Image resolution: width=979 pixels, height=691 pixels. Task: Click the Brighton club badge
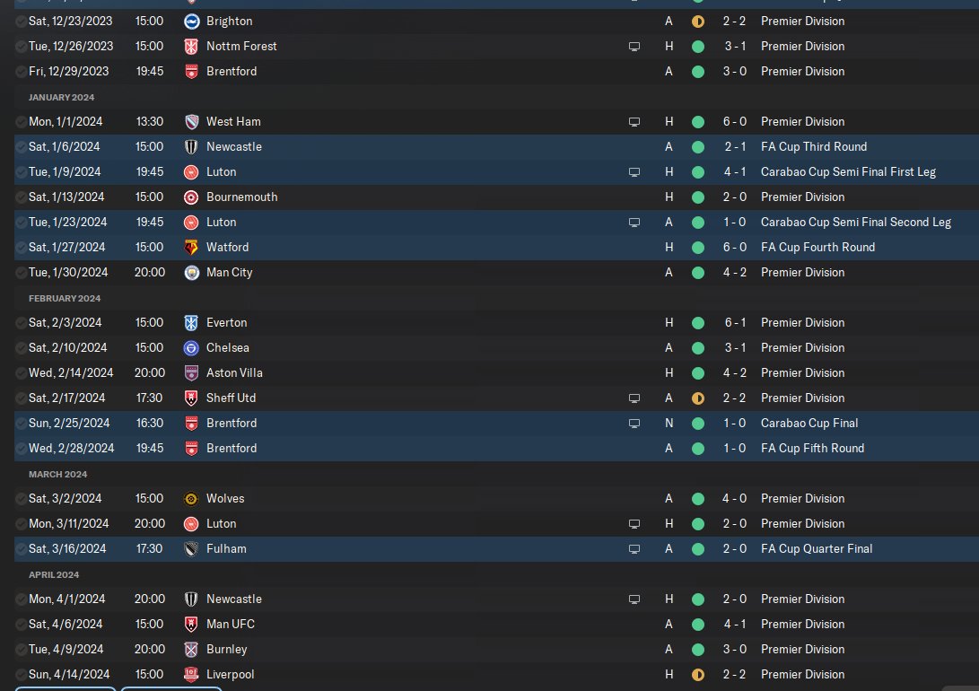191,21
